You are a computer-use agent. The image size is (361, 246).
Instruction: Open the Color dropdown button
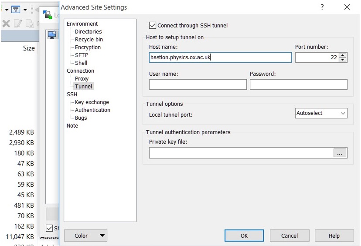tap(85, 236)
